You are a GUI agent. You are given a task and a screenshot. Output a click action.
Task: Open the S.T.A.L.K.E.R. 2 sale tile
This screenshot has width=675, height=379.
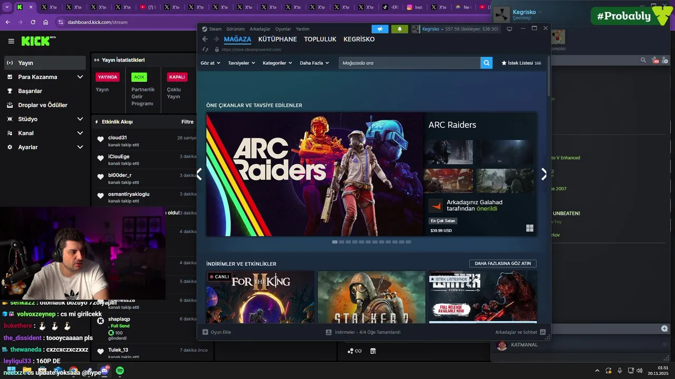click(x=371, y=297)
